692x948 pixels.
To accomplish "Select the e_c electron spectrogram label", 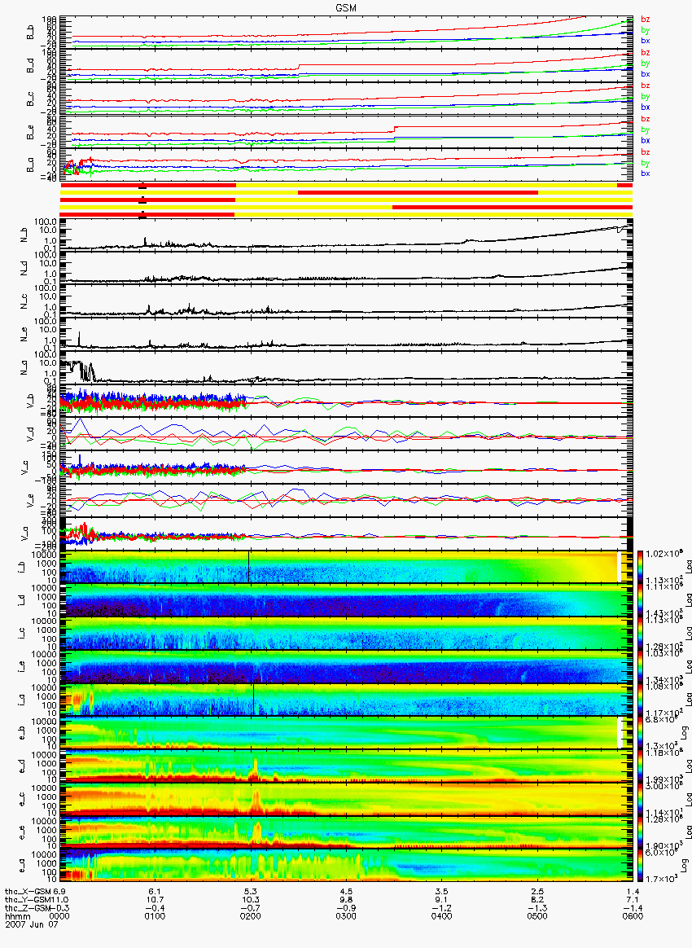I will 21,799.
